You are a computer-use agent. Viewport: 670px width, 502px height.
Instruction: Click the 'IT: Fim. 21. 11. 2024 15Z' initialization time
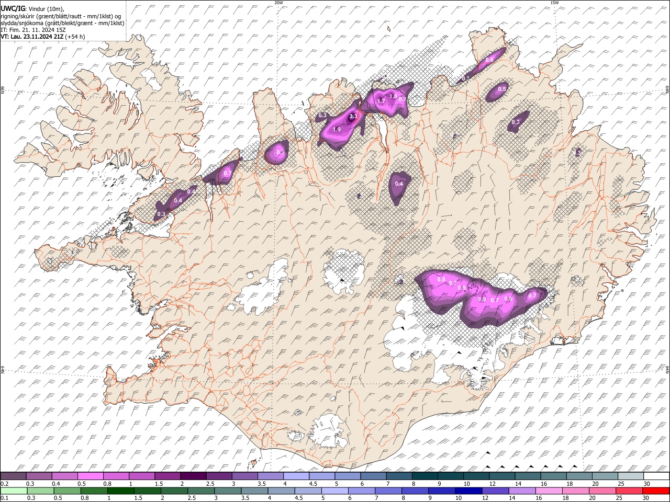(33, 30)
